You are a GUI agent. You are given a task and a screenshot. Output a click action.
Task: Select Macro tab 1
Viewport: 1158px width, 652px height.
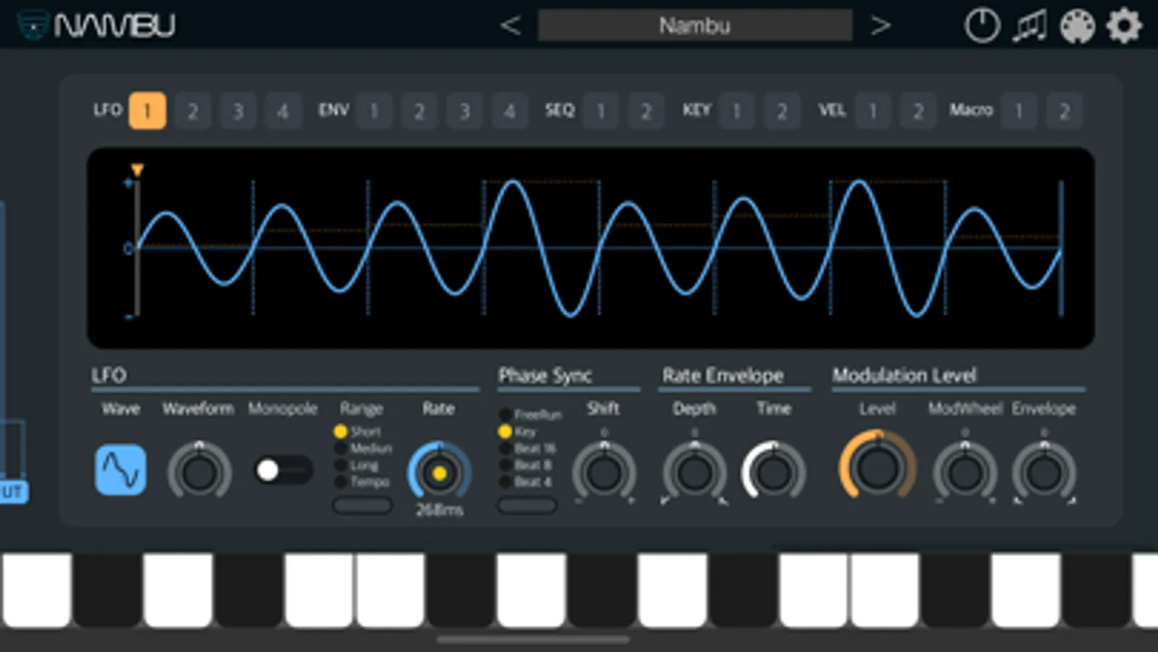tap(1019, 111)
